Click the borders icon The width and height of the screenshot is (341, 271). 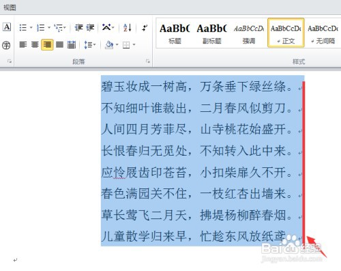[x=126, y=44]
